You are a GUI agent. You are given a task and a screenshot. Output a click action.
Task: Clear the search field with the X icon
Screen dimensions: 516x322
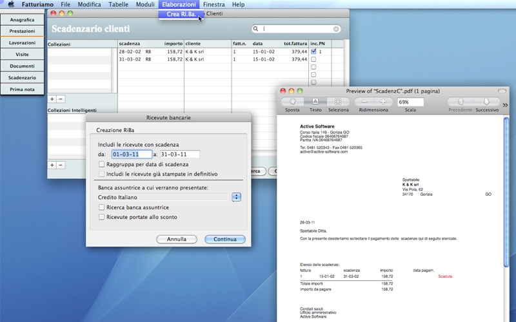point(336,29)
